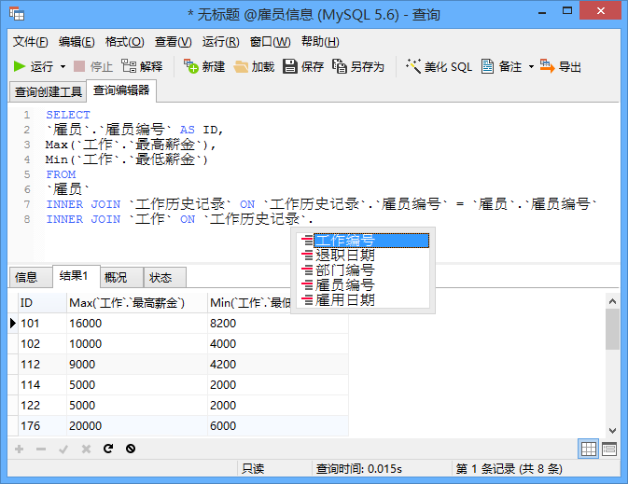Select the cell showing 4200
This screenshot has width=628, height=484.
[278, 365]
